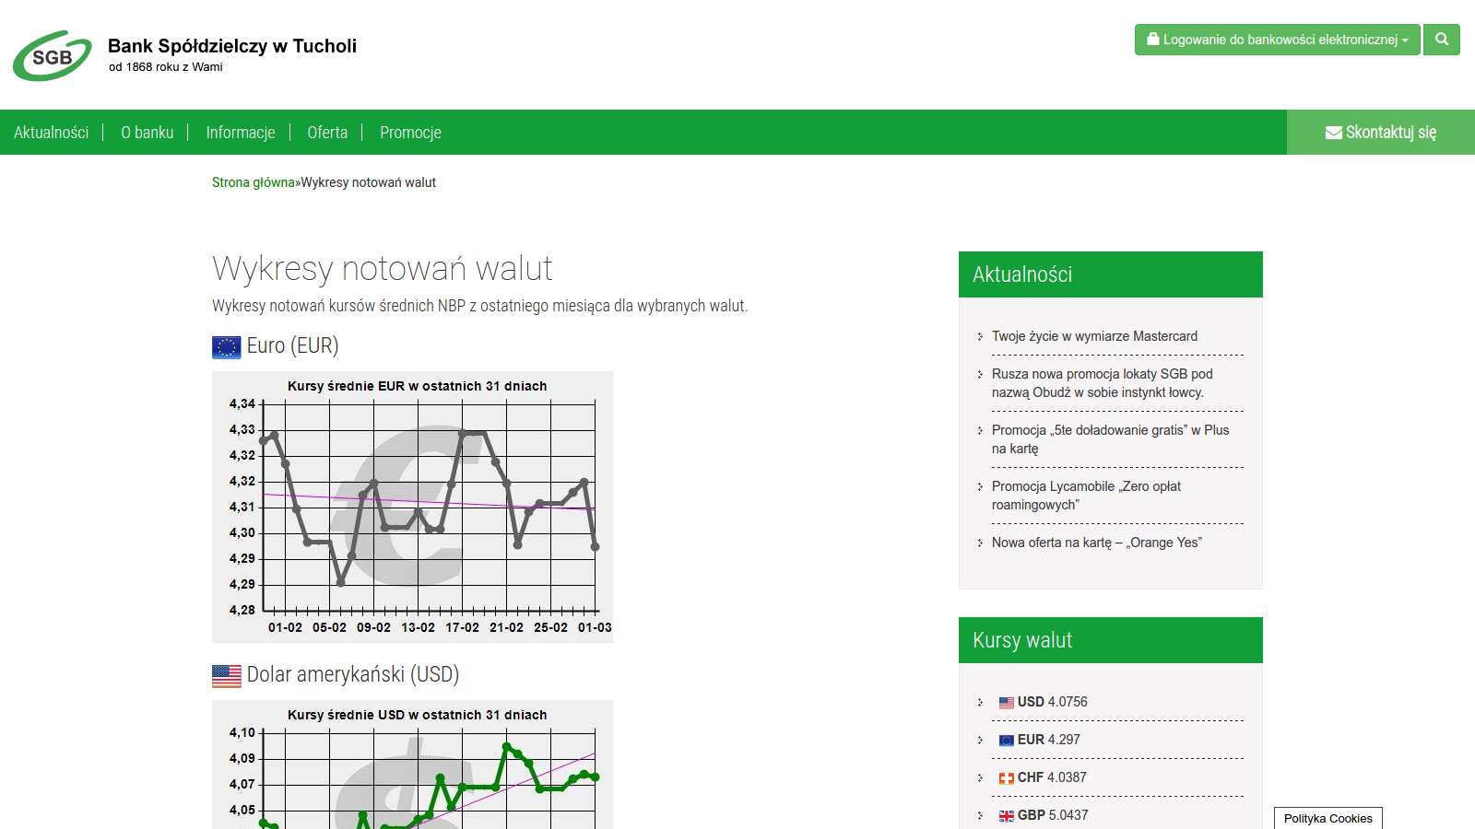Open the Polityka Cookies tab
Image resolution: width=1475 pixels, height=829 pixels.
[x=1327, y=818]
